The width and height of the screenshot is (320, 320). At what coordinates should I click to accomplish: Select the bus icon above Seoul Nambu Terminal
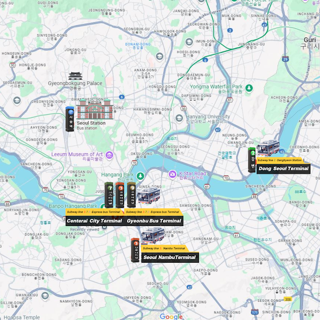click(153, 236)
